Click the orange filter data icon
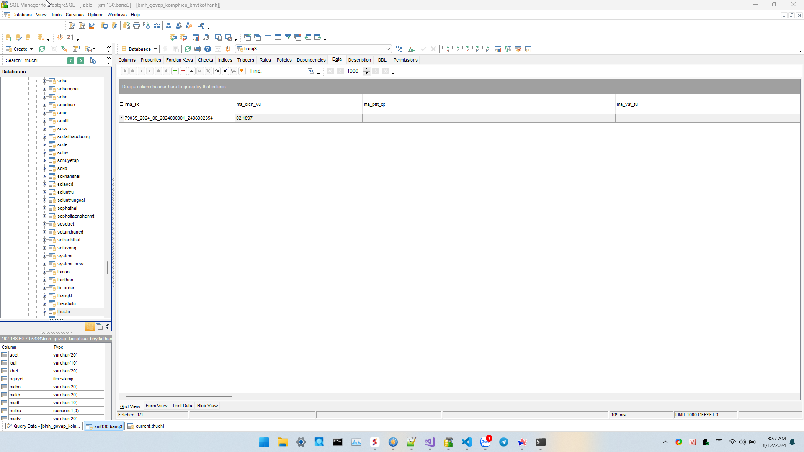Viewport: 804px width, 452px height. 242,71
